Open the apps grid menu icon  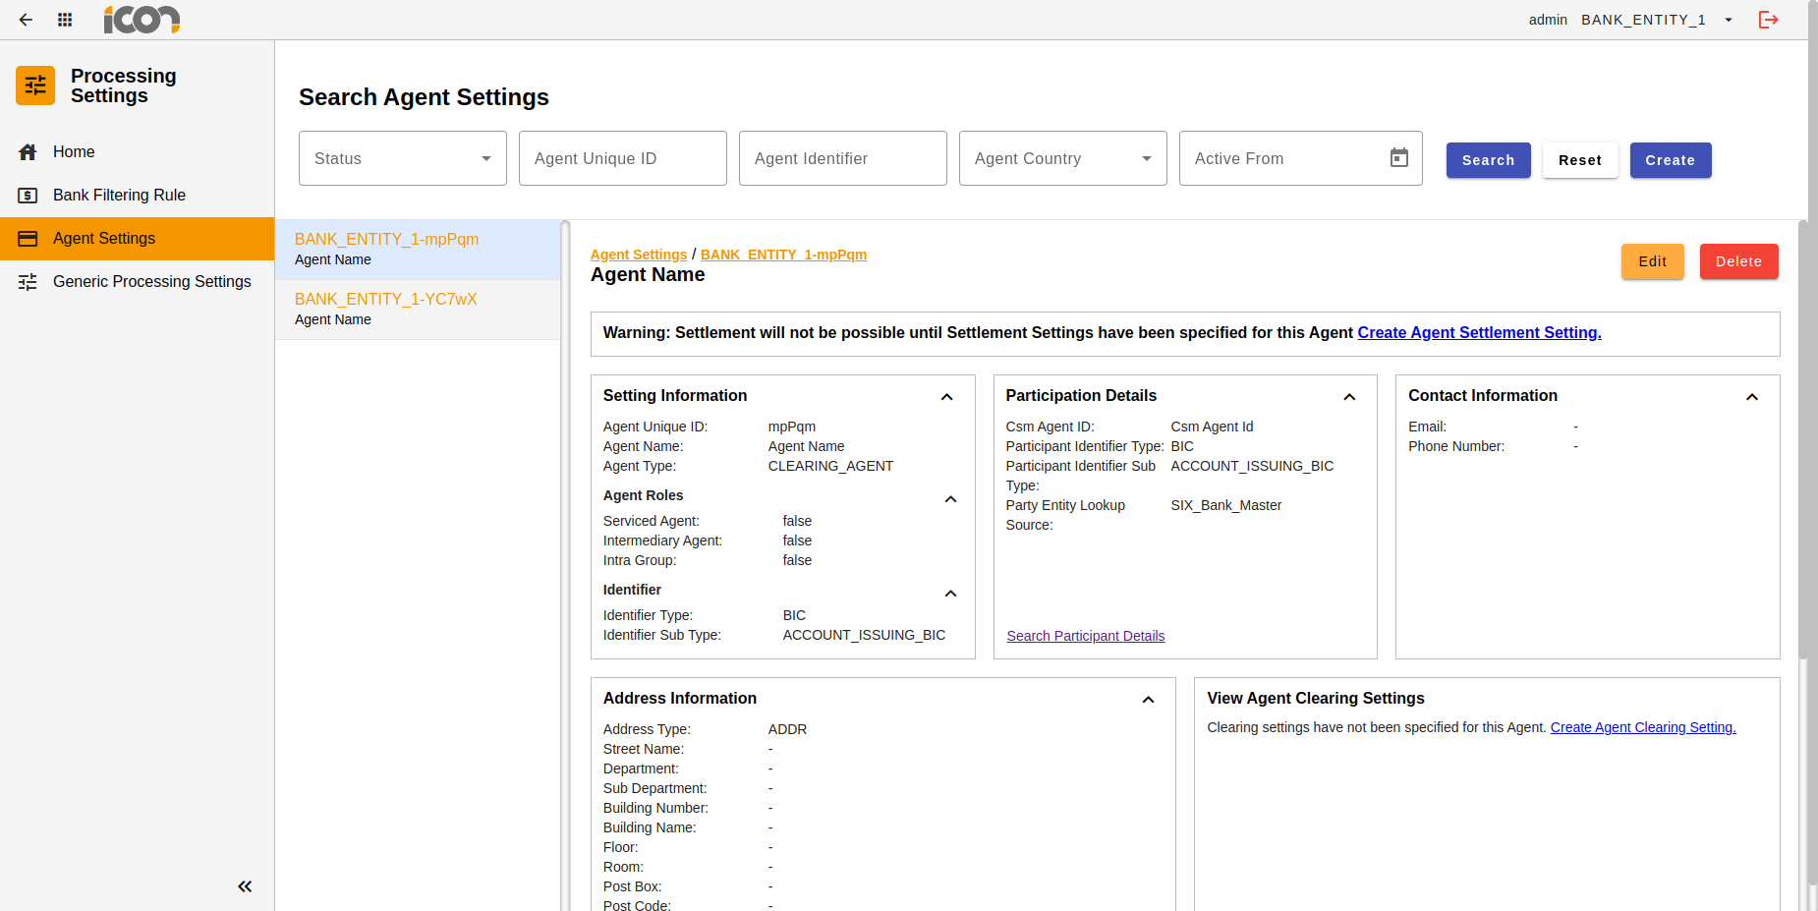pos(65,20)
